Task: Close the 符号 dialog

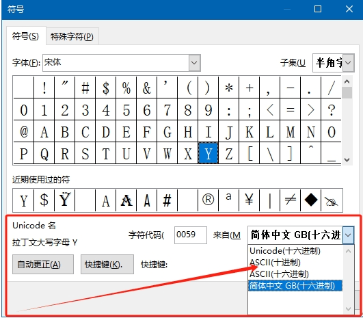Action: tap(349, 10)
